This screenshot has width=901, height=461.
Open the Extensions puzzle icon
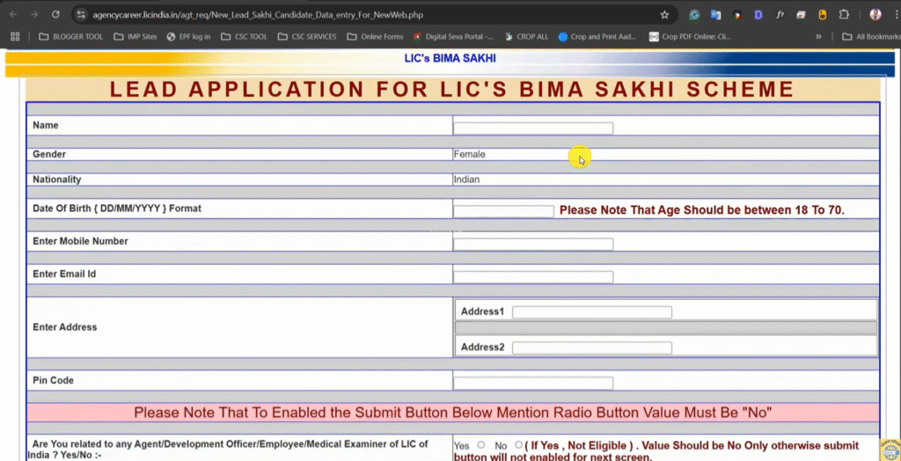click(x=844, y=15)
